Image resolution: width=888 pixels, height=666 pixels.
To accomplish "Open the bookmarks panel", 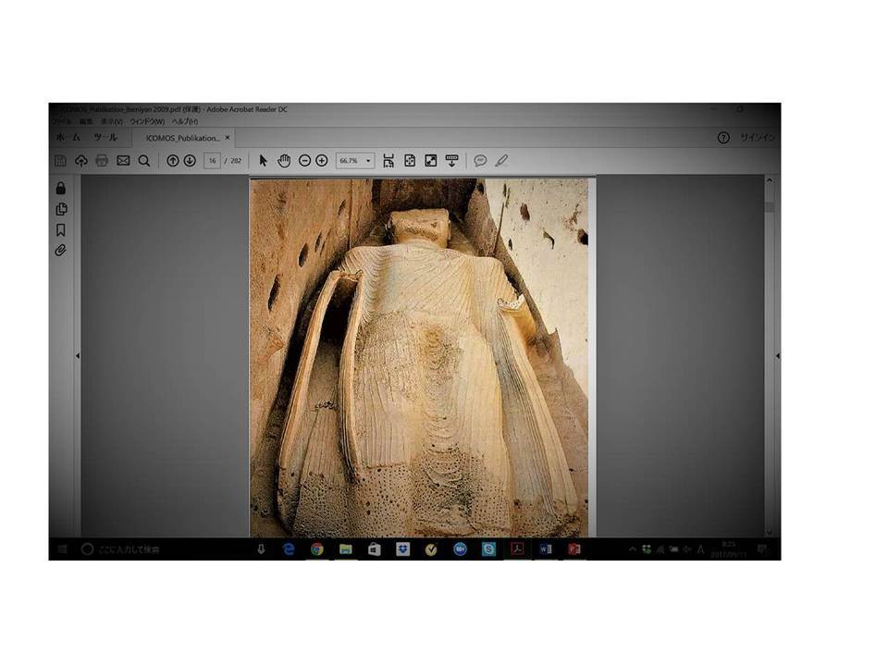I will (x=61, y=229).
